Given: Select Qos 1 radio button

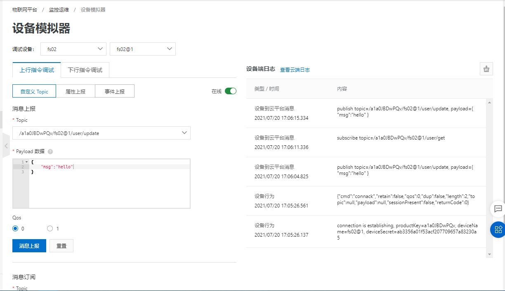Looking at the screenshot, I should click(50, 228).
